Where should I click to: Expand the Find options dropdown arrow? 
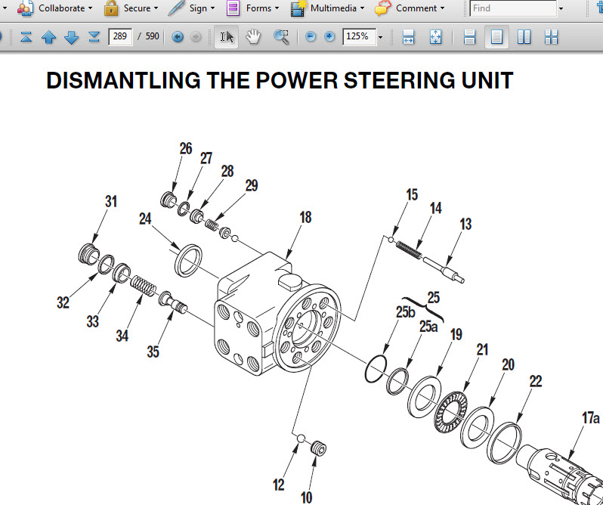[561, 9]
